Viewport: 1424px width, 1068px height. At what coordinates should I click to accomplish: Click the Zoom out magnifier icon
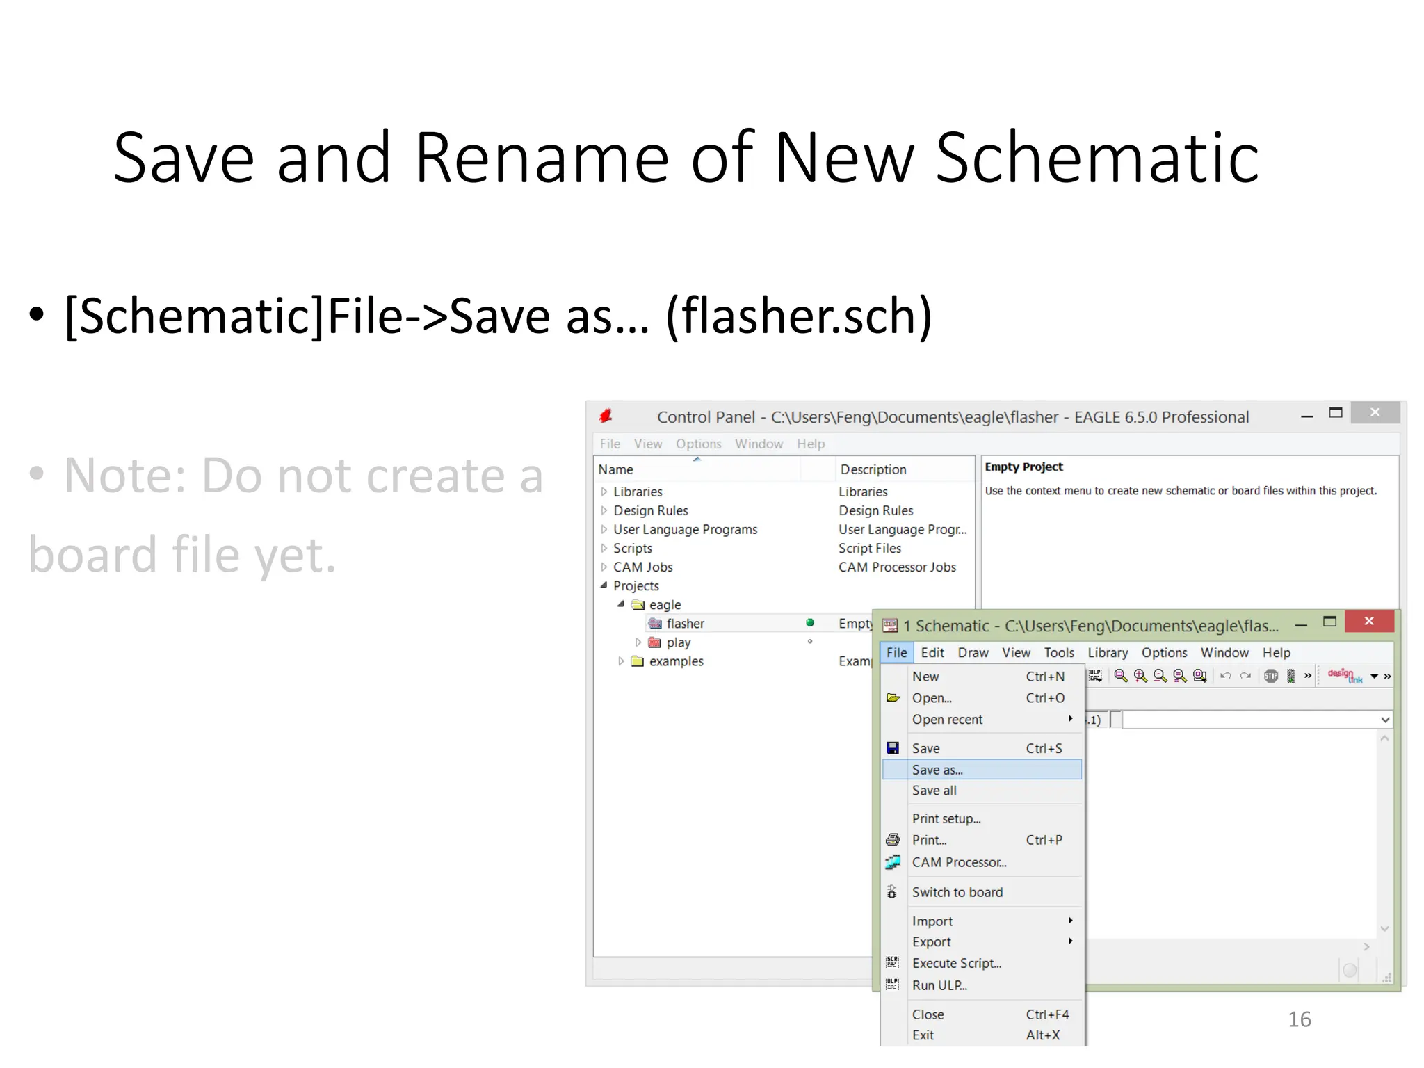click(1160, 676)
